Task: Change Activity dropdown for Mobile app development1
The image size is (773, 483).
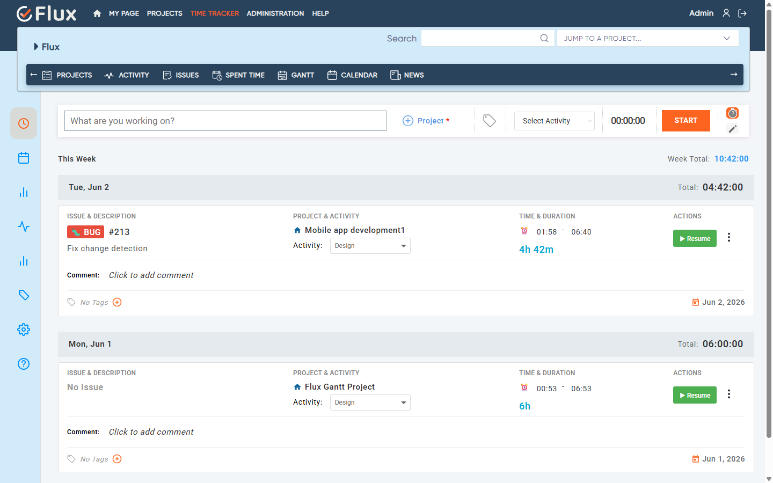Action: tap(370, 246)
